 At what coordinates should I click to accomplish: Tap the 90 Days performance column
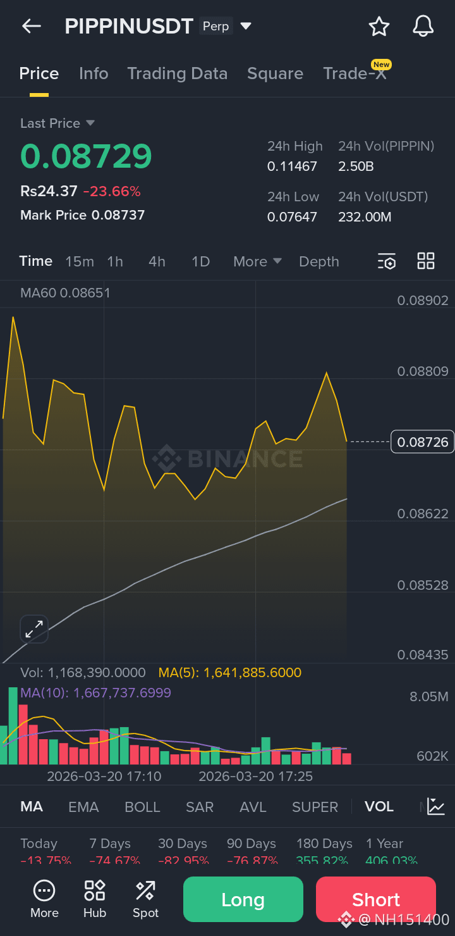tap(252, 851)
